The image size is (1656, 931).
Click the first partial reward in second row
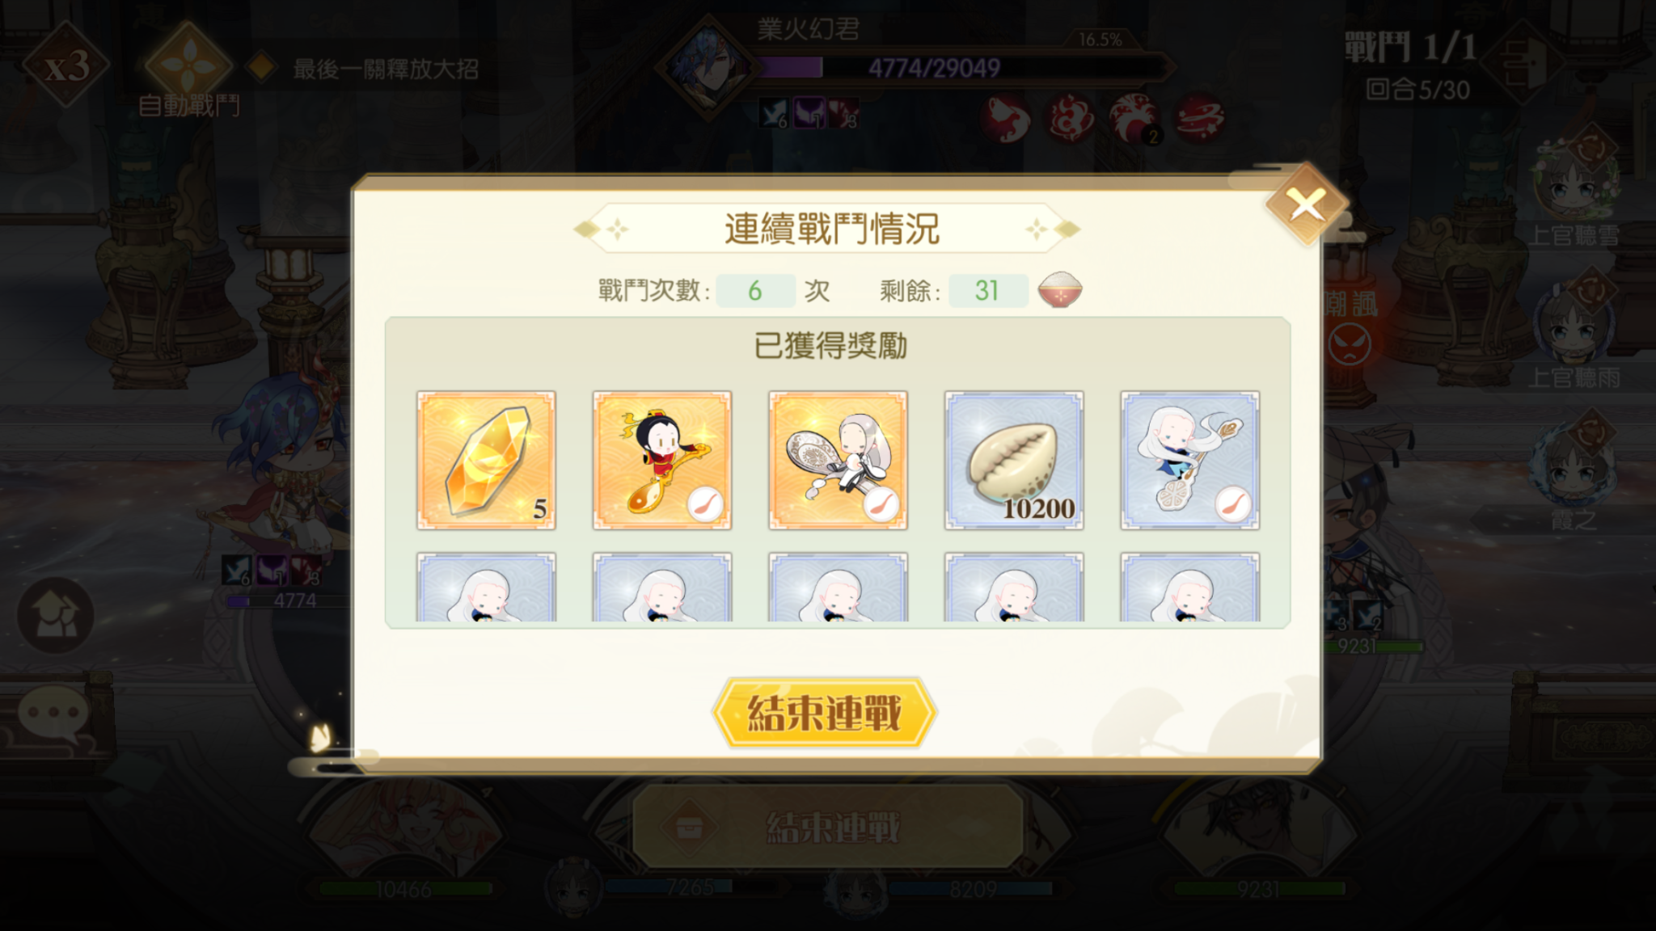(x=486, y=587)
